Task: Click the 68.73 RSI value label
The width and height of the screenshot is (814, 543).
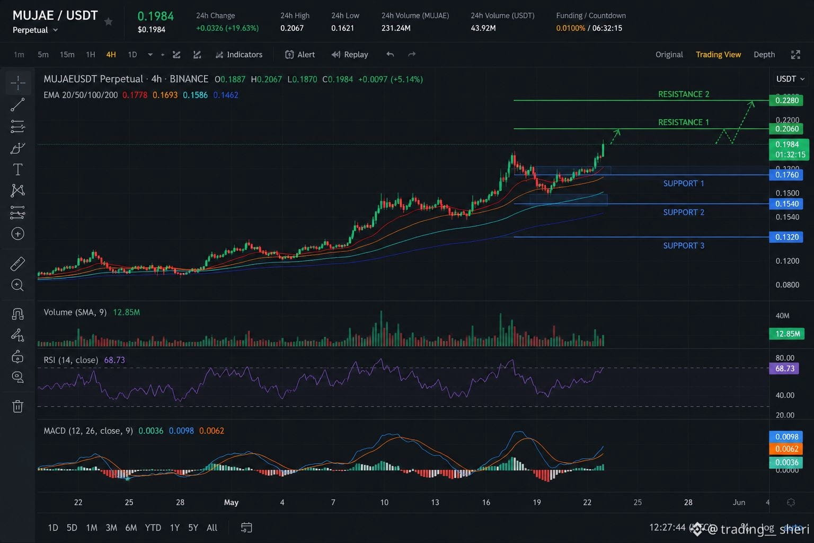Action: coord(784,368)
